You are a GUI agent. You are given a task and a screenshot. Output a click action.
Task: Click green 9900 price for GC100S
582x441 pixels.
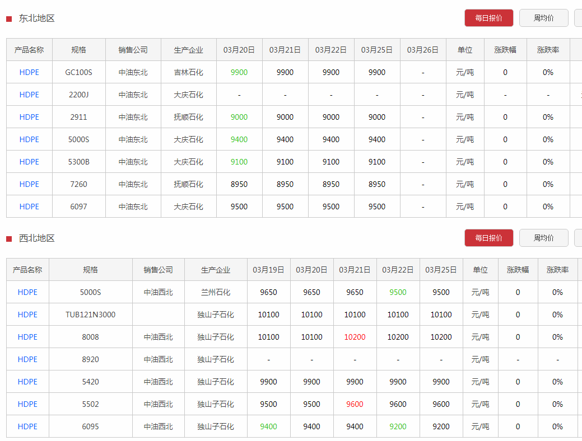[239, 72]
